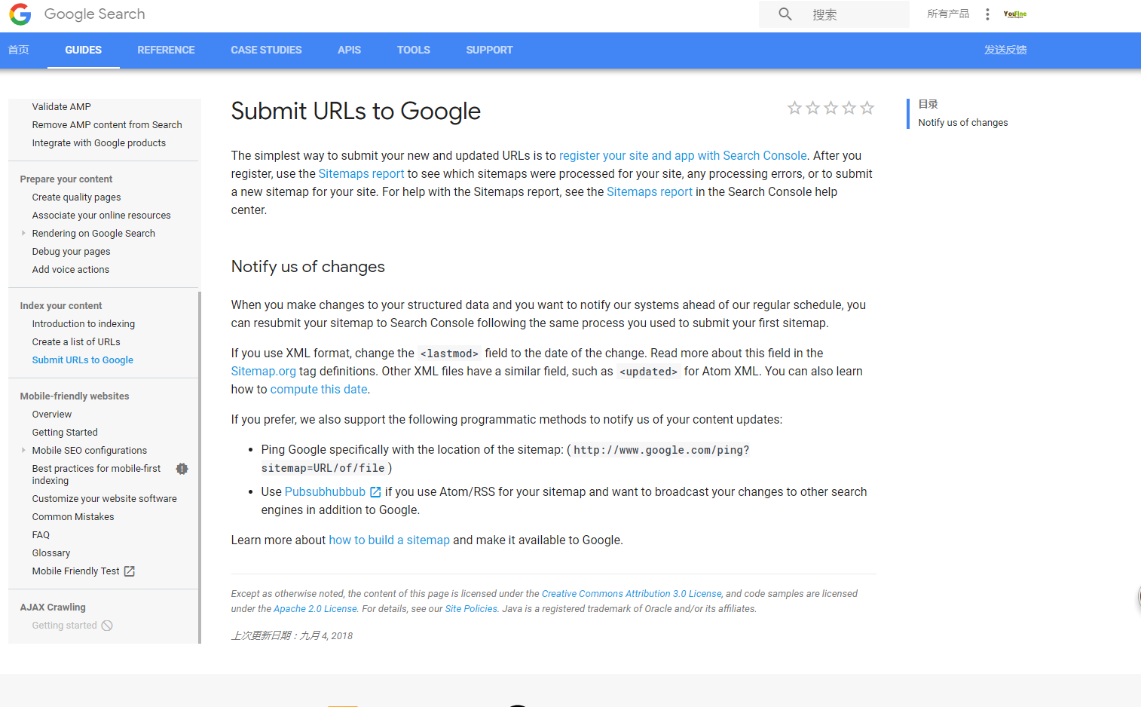The height and width of the screenshot is (707, 1141).
Task: Open the Pubsubhubbub link
Action: point(325,492)
